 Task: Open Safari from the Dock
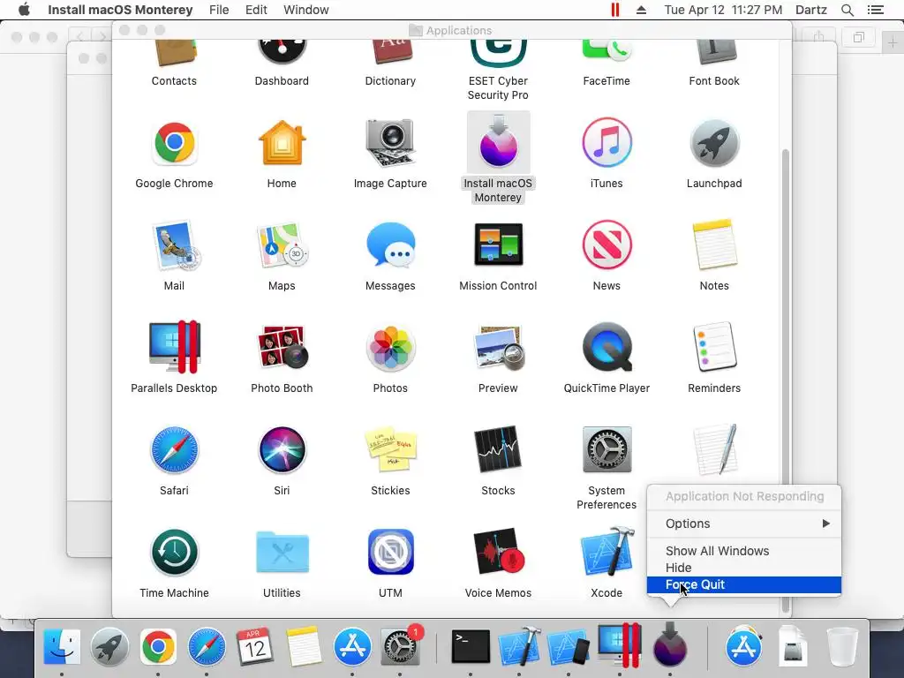pos(207,647)
